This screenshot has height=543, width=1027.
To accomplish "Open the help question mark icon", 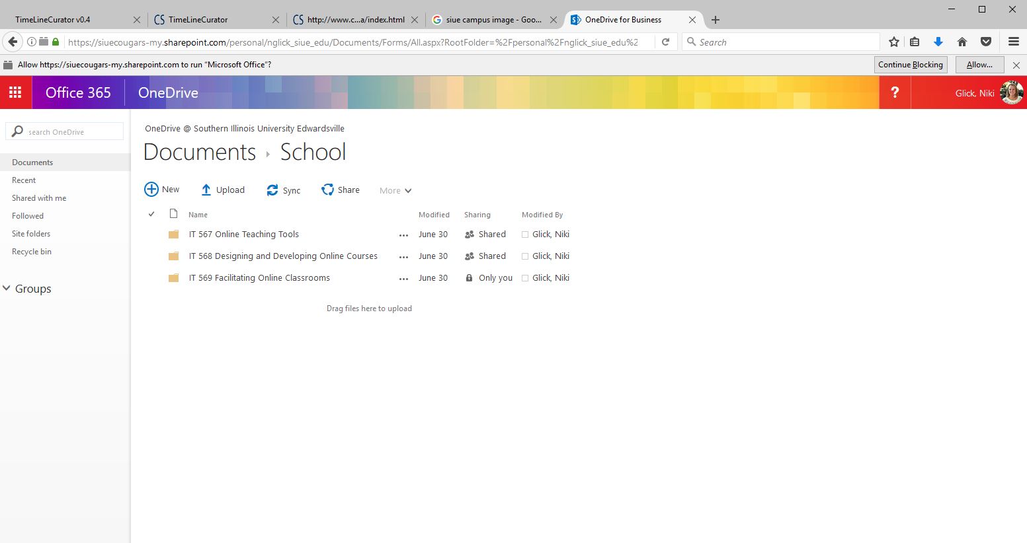I will [895, 92].
